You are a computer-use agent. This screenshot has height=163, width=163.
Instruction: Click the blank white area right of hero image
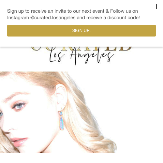tap(140, 112)
